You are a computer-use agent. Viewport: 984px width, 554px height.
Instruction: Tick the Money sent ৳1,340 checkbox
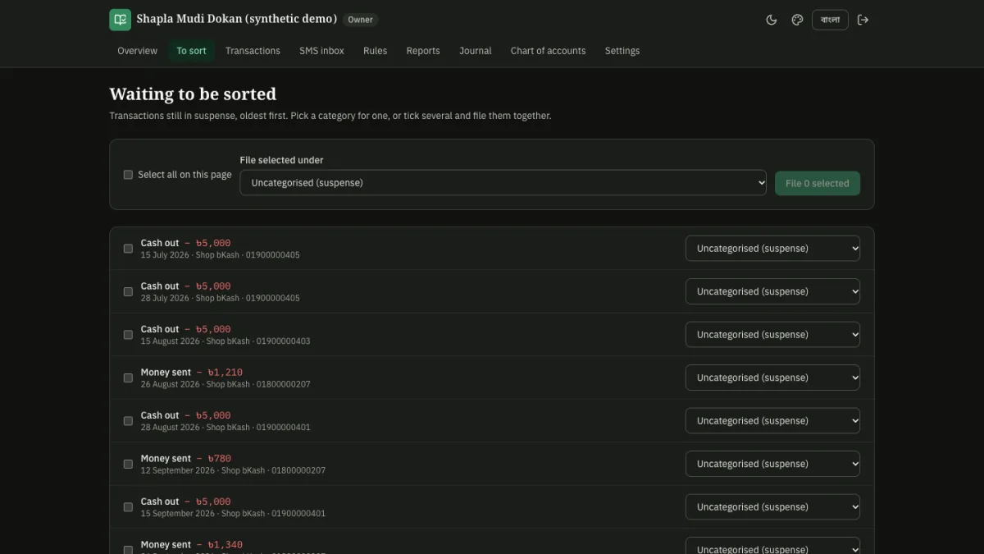point(128,550)
